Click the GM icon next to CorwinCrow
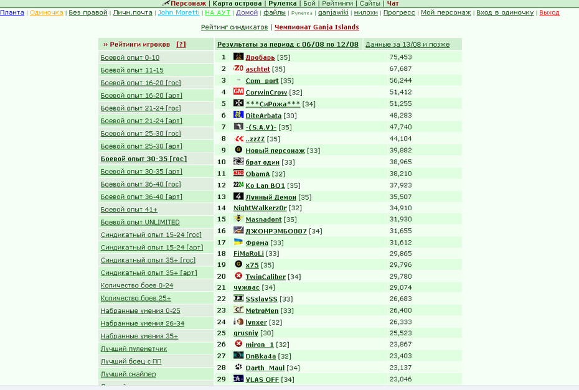The width and height of the screenshot is (579, 390). 238,91
